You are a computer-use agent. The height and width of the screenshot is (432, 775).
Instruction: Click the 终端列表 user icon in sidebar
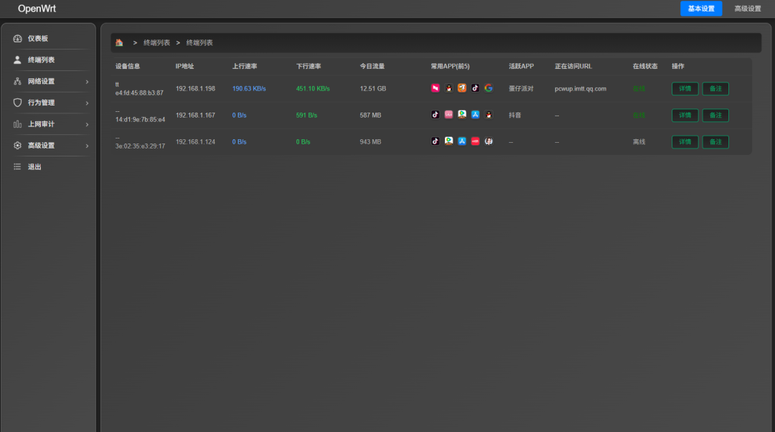17,60
